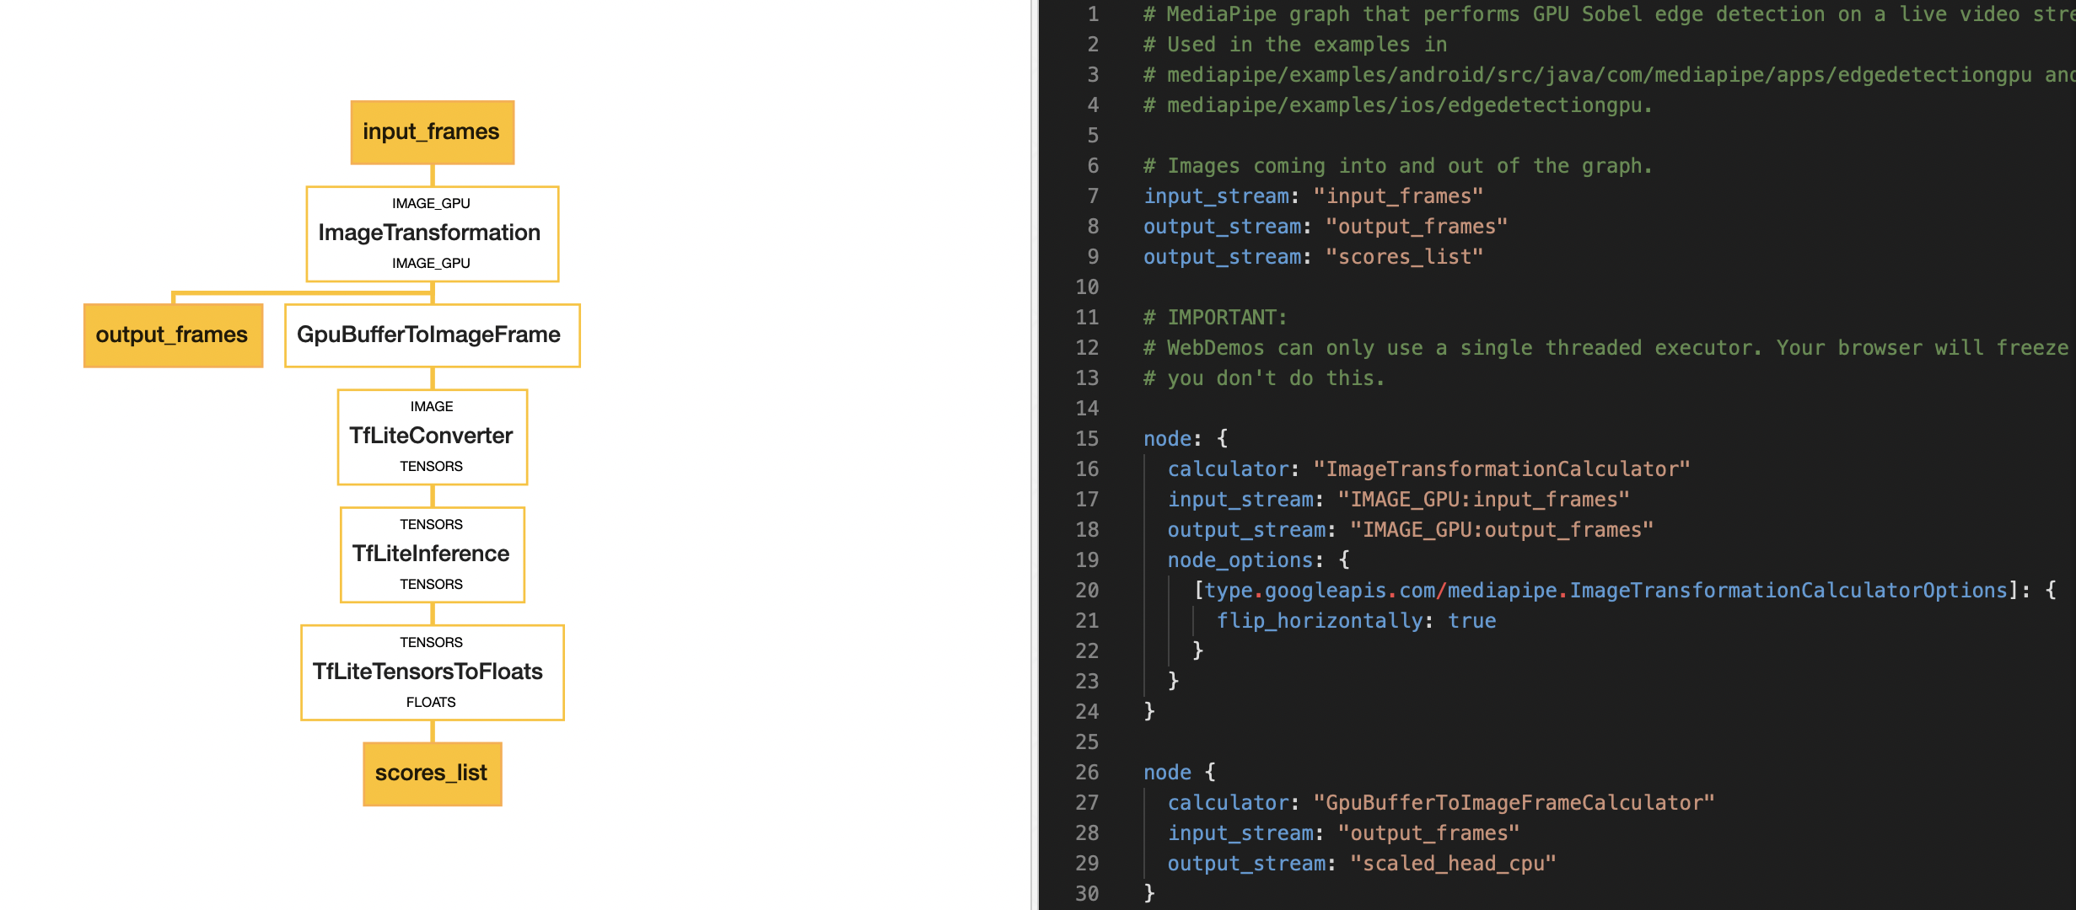2076x910 pixels.
Task: Click the FLOATS port label of TfLiteTensorsToFloats
Action: point(431,702)
